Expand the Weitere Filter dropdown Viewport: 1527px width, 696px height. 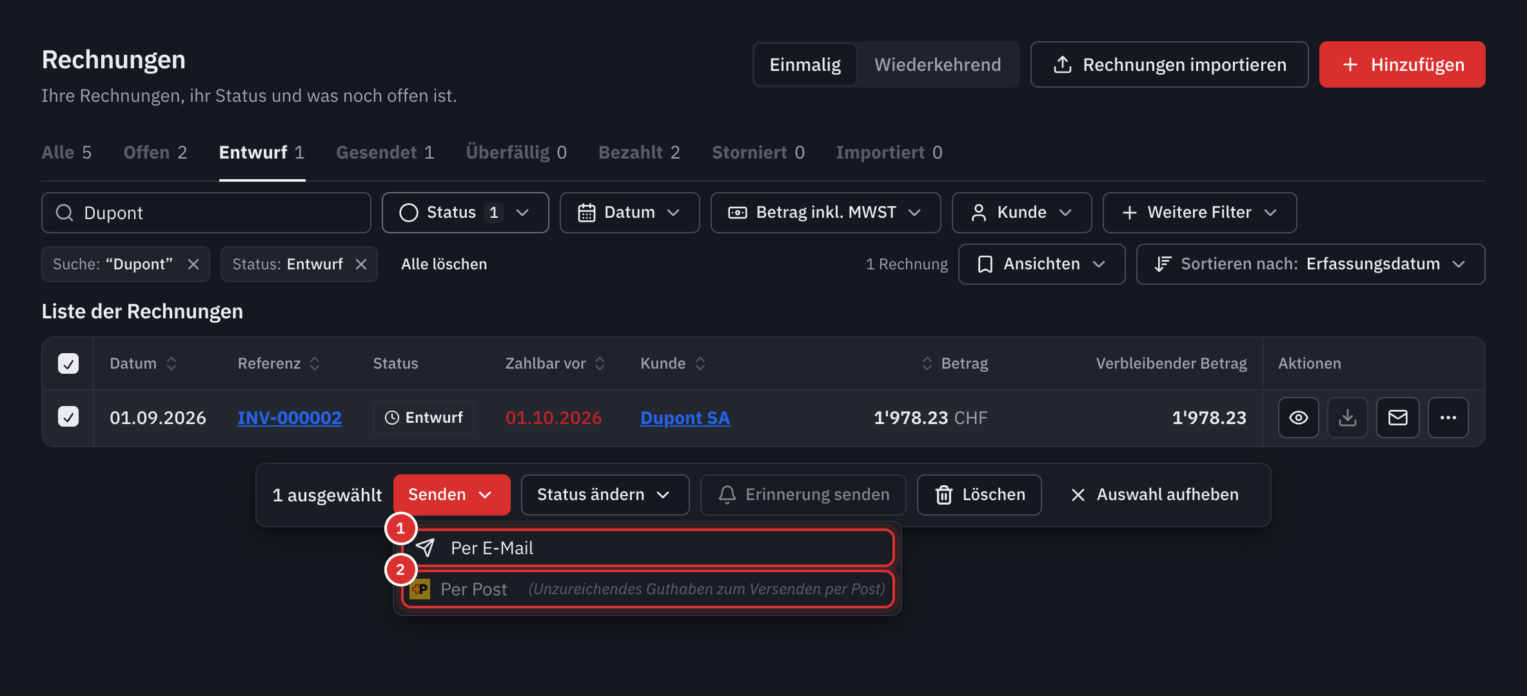pyautogui.click(x=1199, y=213)
